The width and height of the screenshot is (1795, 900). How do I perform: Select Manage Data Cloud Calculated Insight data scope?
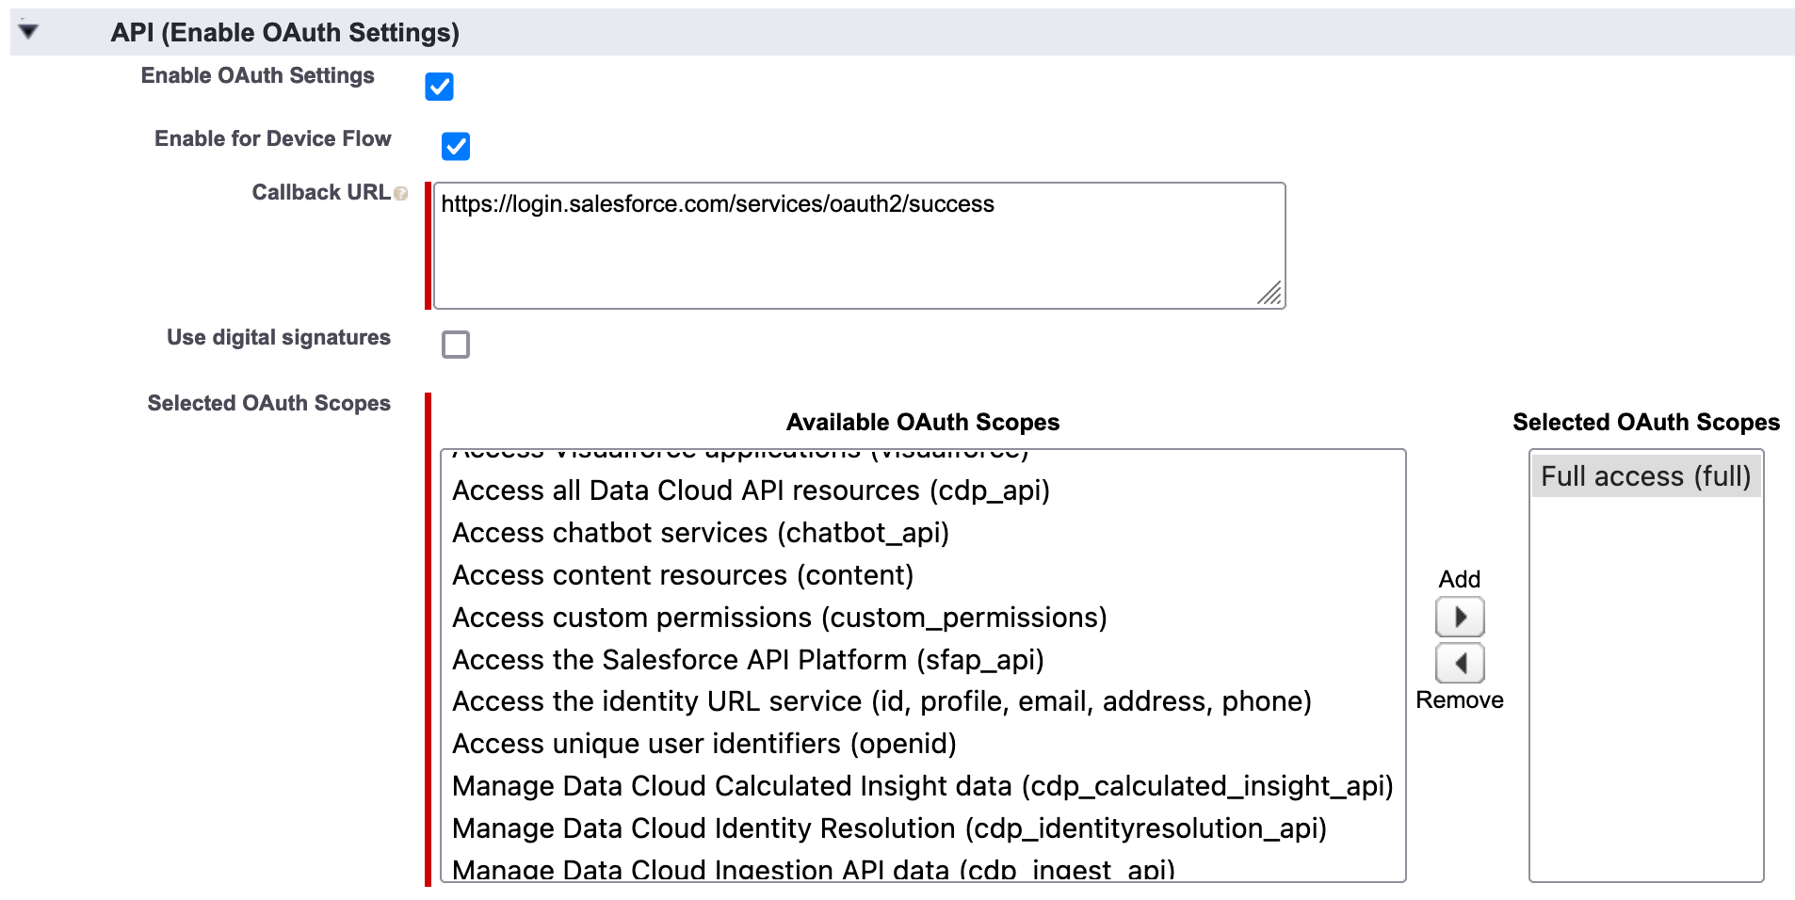pyautogui.click(x=923, y=786)
